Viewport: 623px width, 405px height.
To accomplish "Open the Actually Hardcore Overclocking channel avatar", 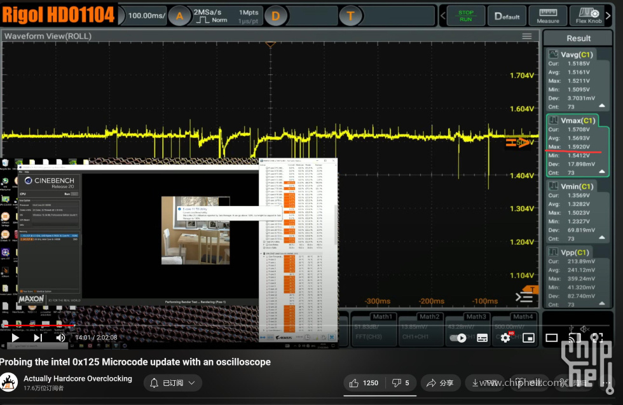I will pos(9,382).
